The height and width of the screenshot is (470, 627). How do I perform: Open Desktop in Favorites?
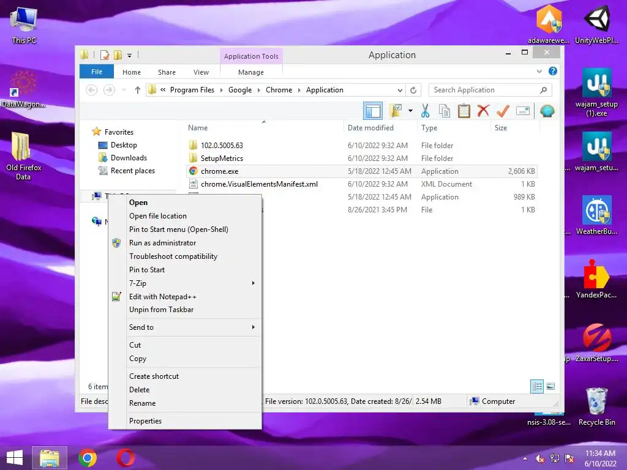click(x=124, y=145)
